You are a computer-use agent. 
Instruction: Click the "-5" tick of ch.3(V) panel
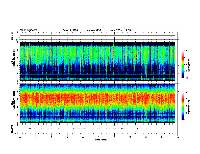coord(17,133)
